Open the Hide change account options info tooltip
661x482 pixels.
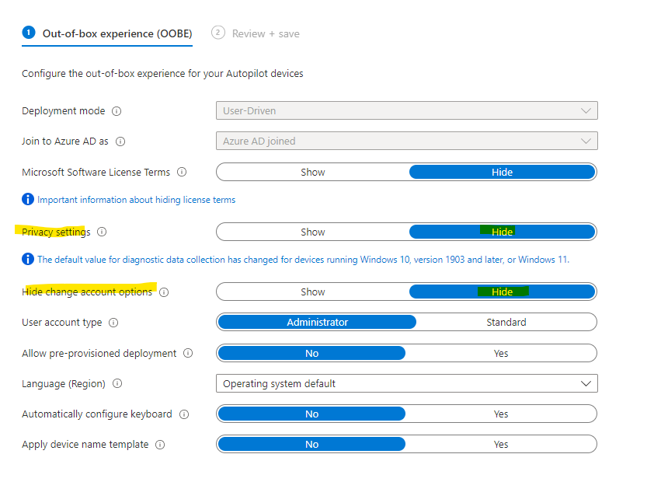coord(165,292)
